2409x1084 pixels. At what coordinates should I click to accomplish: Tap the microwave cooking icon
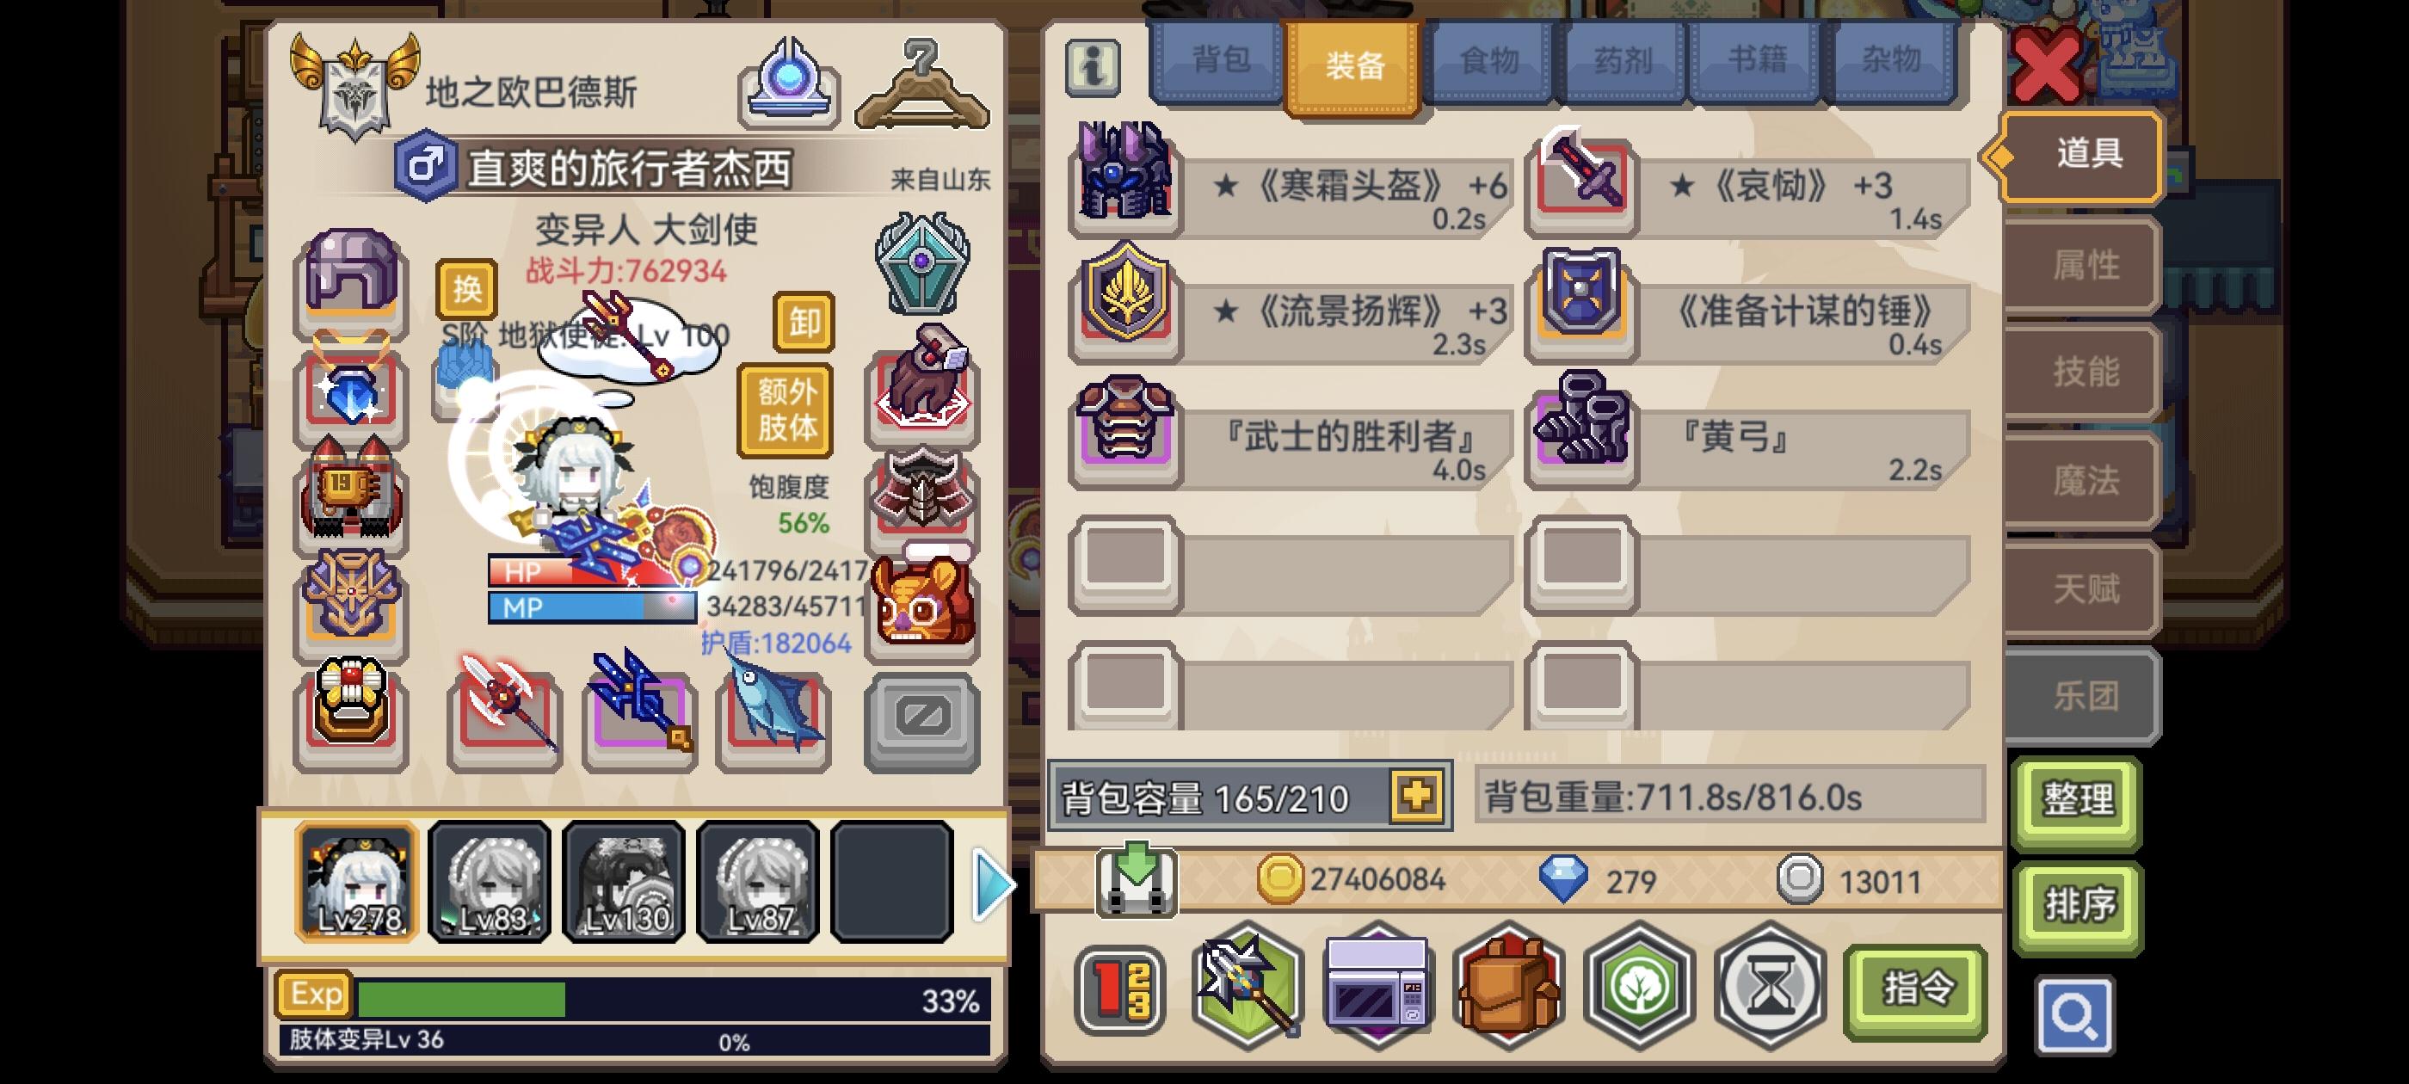[x=1377, y=986]
